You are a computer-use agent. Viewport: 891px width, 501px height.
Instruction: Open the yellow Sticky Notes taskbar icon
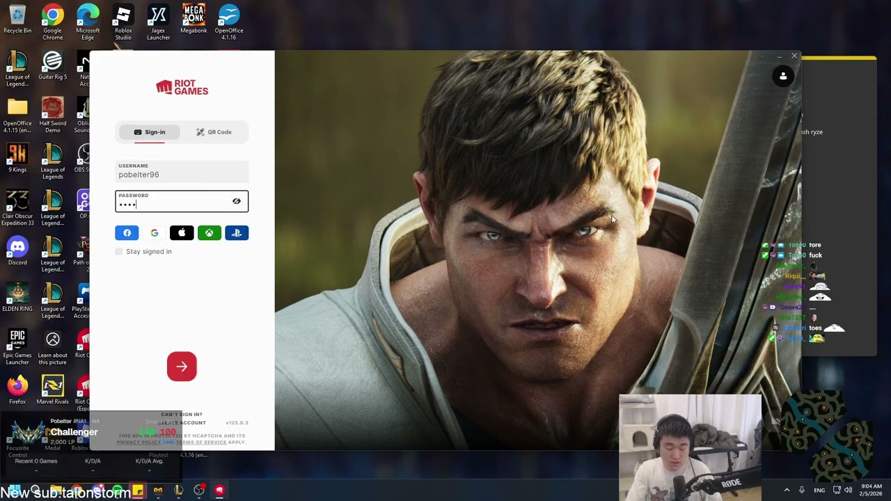tap(138, 491)
